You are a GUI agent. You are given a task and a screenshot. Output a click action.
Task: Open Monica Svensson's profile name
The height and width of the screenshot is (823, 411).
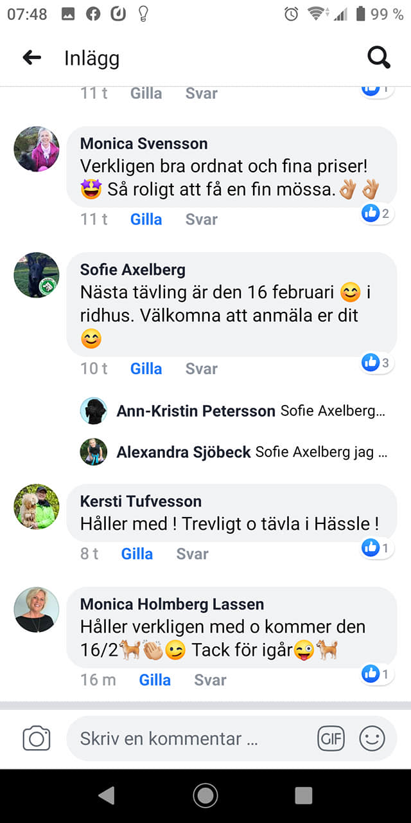tap(144, 143)
